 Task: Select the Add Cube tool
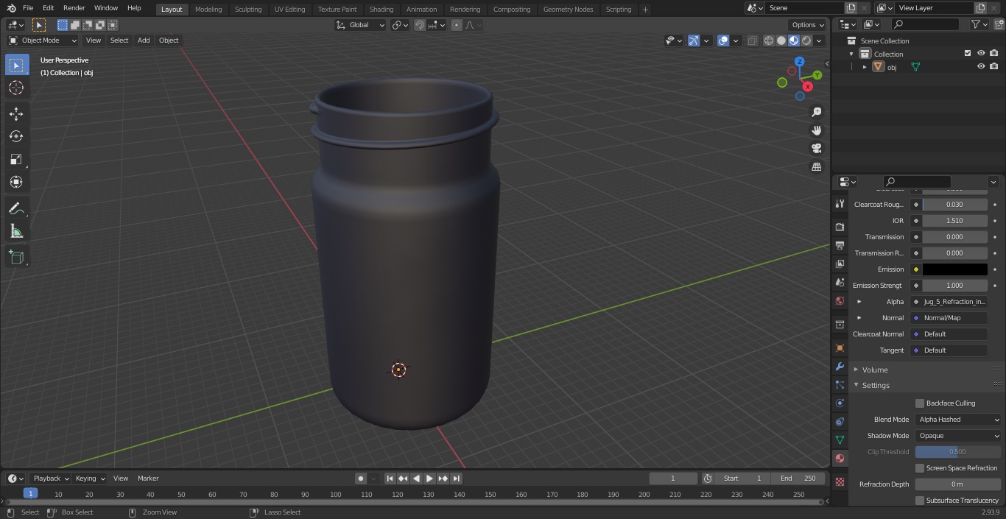16,257
